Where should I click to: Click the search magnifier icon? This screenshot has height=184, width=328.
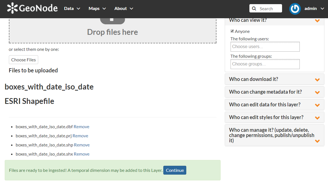(x=254, y=8)
